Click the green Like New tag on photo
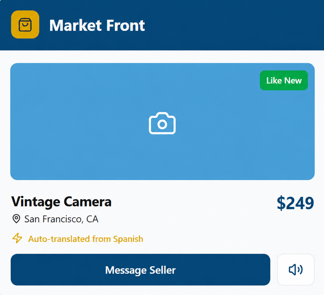The height and width of the screenshot is (295, 324). click(x=284, y=80)
